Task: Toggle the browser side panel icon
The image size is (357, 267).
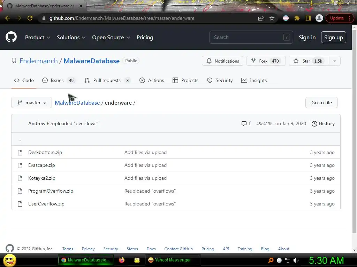Action: 308,18
